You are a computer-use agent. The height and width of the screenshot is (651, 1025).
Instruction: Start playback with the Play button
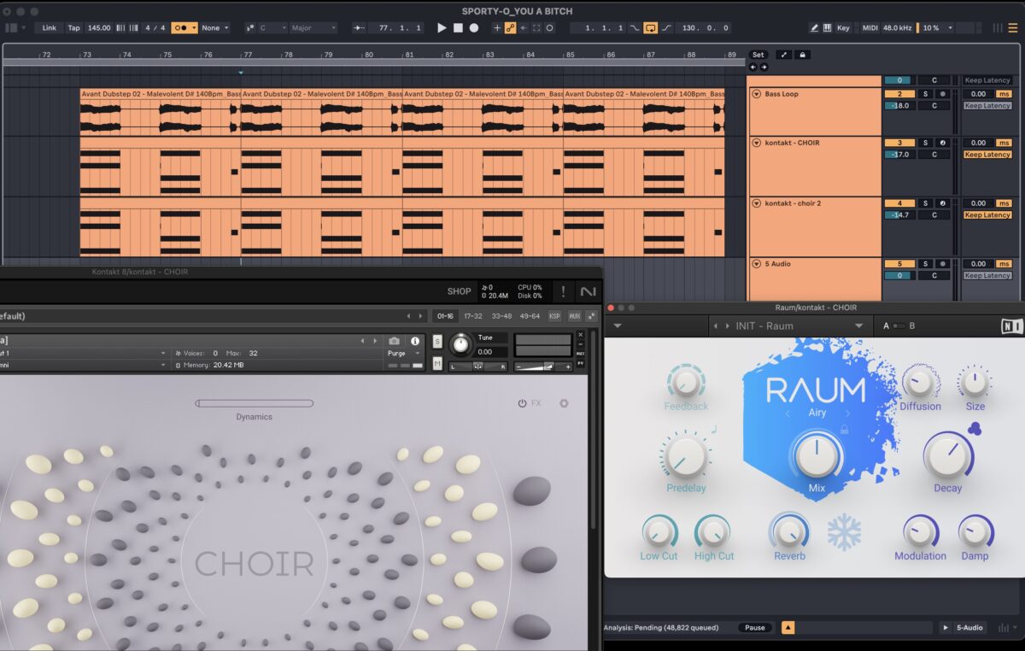(x=442, y=27)
